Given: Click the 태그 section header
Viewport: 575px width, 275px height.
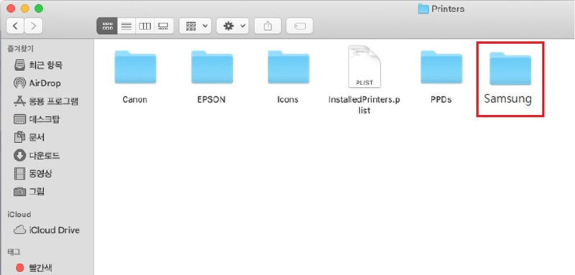Looking at the screenshot, I should (x=14, y=252).
